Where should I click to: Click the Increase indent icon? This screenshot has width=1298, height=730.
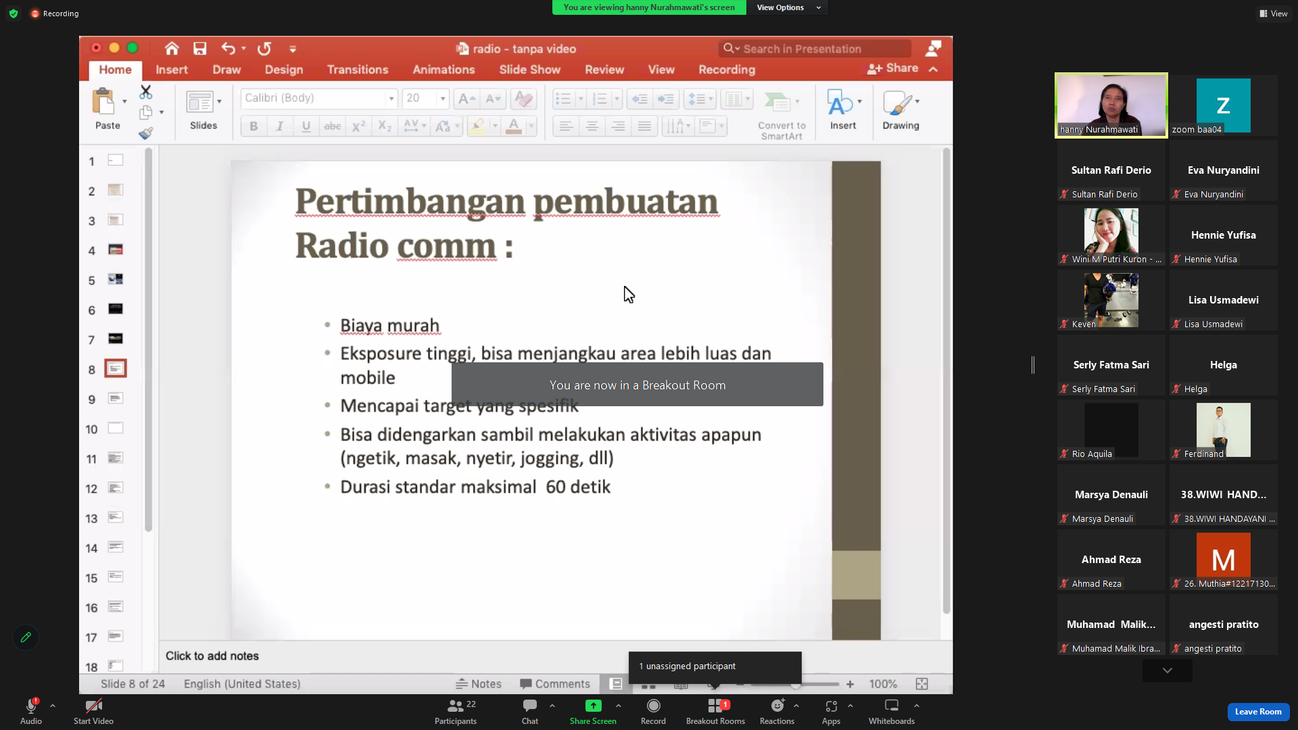click(666, 99)
